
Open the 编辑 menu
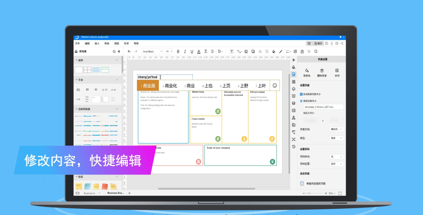(87, 44)
